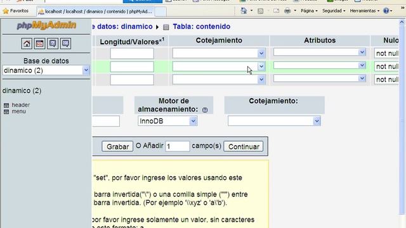The width and height of the screenshot is (406, 228).
Task: Click Longitud/Valores field in third row
Action: click(132, 80)
